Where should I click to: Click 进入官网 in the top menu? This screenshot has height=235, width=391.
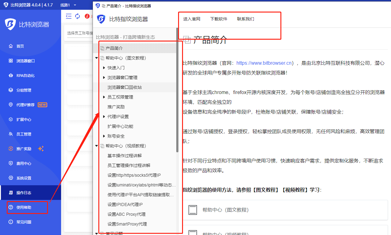(192, 19)
